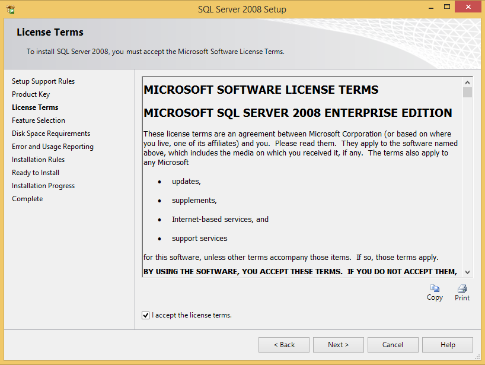The width and height of the screenshot is (485, 365).
Task: Click the license text scrollbar thumb
Action: (468, 93)
